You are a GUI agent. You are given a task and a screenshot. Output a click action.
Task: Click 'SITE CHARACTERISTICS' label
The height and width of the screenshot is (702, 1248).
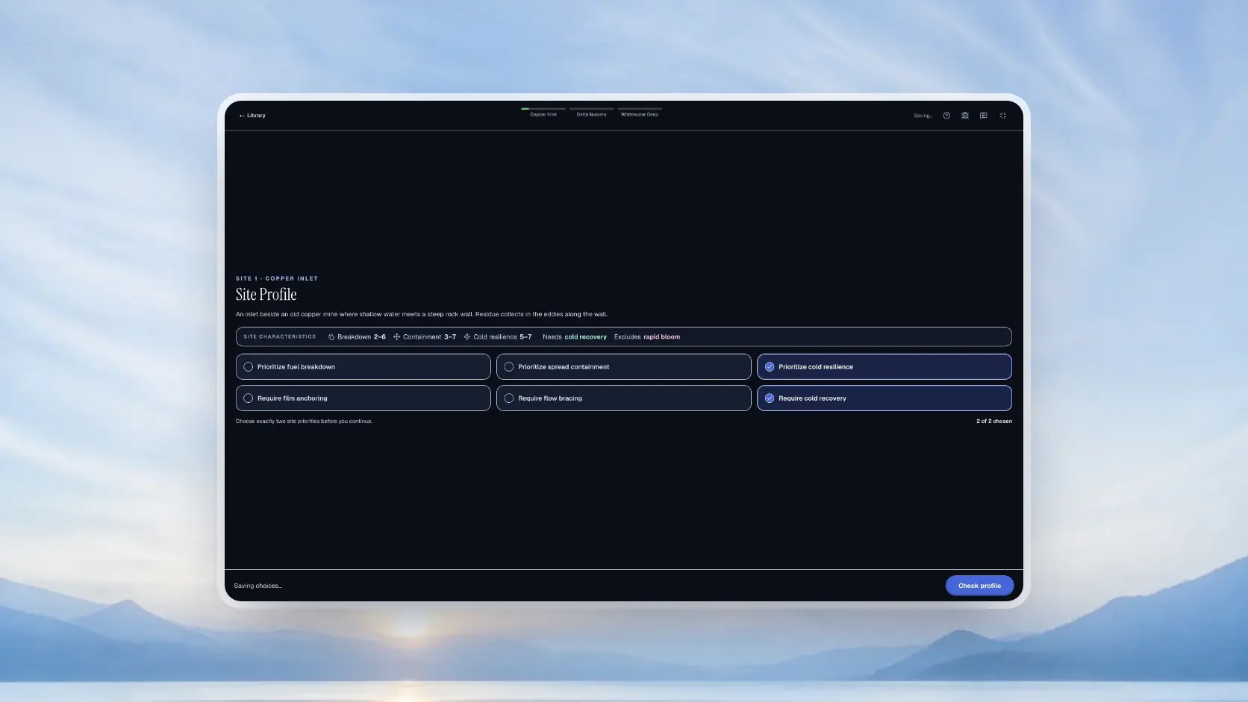pyautogui.click(x=279, y=337)
